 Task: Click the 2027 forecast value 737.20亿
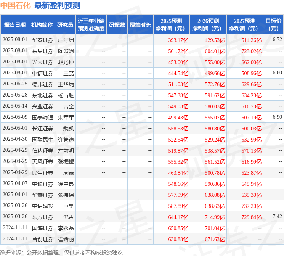tap(251, 206)
